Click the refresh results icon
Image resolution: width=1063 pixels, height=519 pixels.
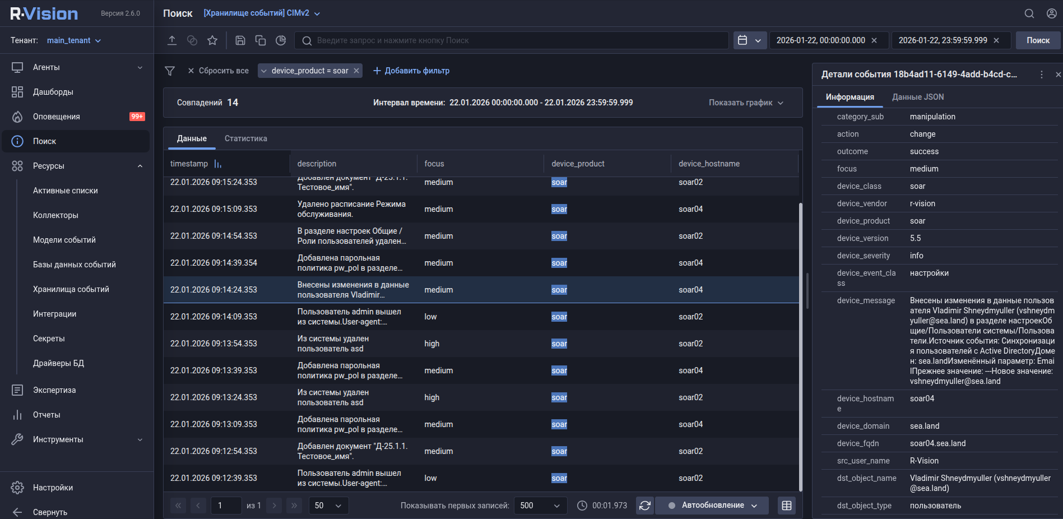(x=645, y=506)
